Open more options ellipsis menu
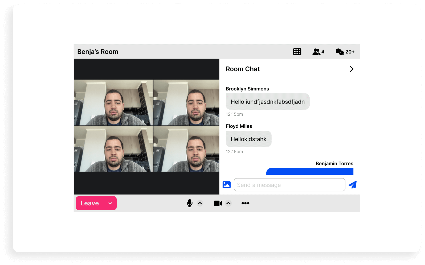The image size is (425, 265). click(x=245, y=203)
